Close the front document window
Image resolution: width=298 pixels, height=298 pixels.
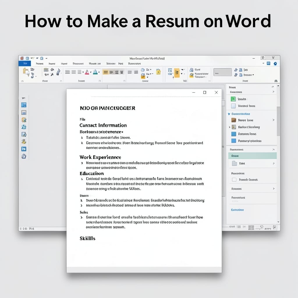[x=216, y=92]
